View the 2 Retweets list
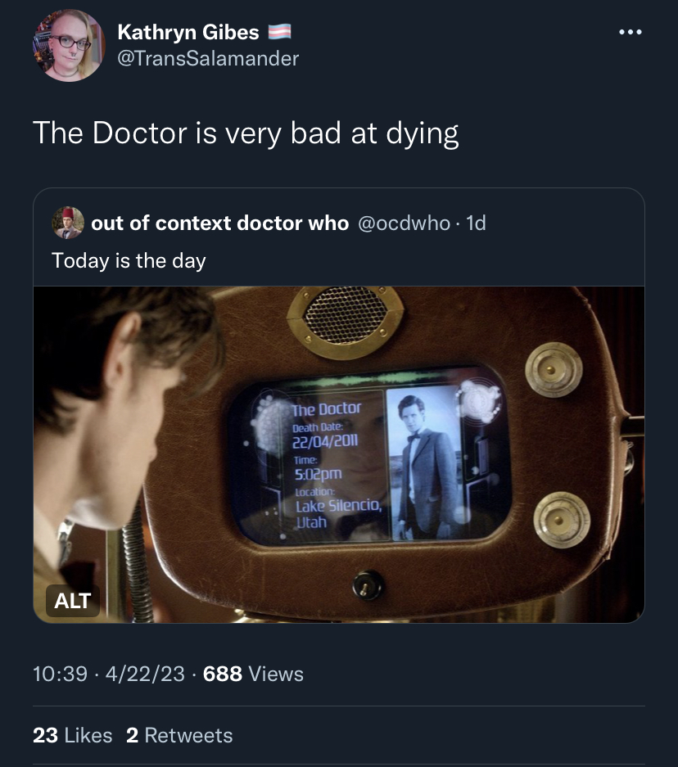This screenshot has height=767, width=678. tap(179, 735)
